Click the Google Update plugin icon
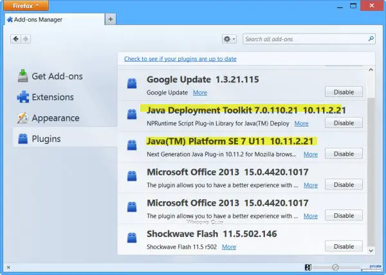 [x=132, y=83]
